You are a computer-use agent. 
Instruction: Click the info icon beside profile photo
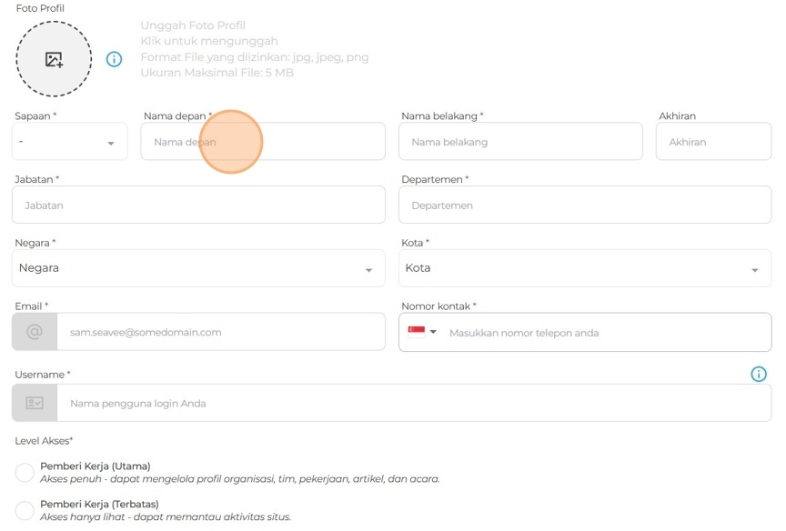pos(114,59)
